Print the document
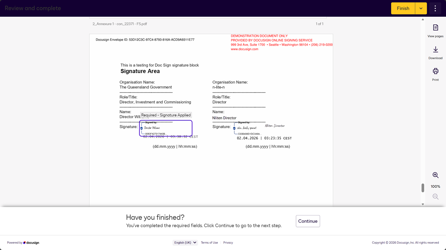This screenshot has width=446, height=250. click(x=435, y=74)
